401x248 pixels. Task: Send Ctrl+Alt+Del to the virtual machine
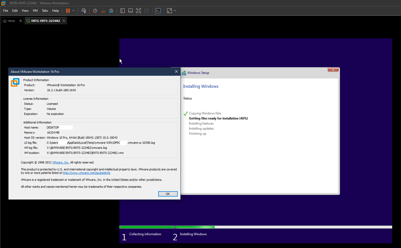coord(84,11)
